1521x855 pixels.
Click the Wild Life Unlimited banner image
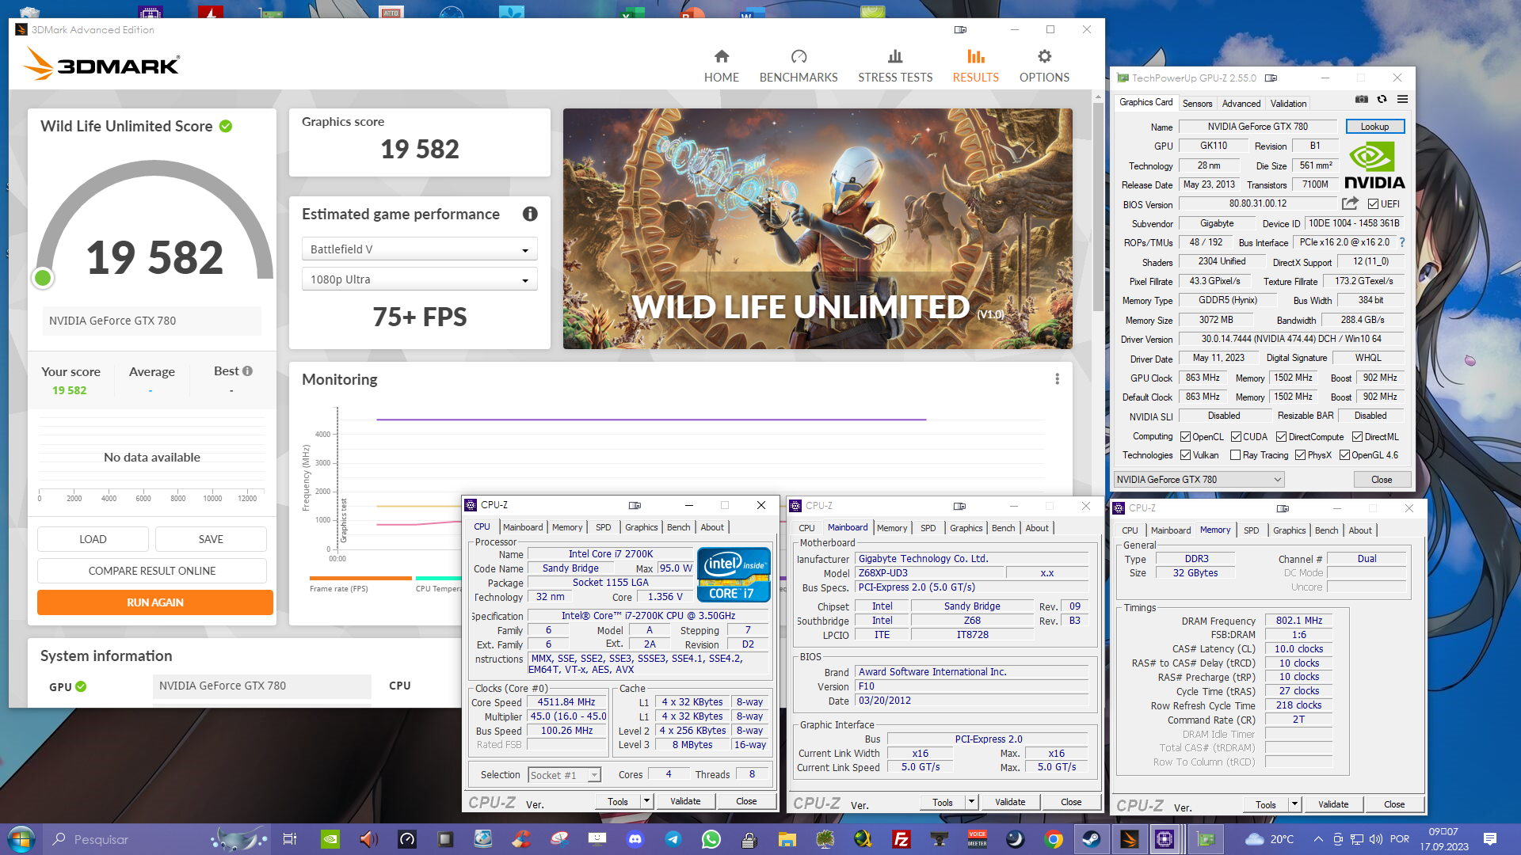[818, 229]
